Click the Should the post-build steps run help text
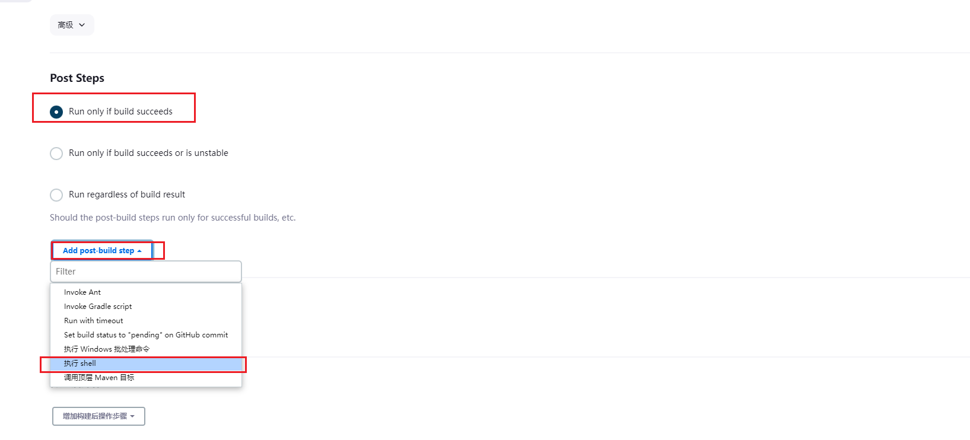 pos(173,218)
